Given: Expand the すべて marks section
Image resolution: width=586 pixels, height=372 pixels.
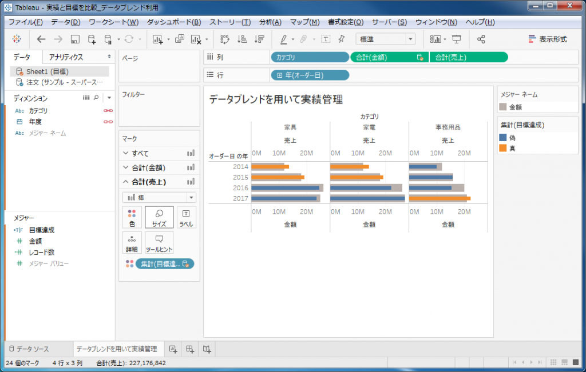Looking at the screenshot, I should pyautogui.click(x=126, y=153).
